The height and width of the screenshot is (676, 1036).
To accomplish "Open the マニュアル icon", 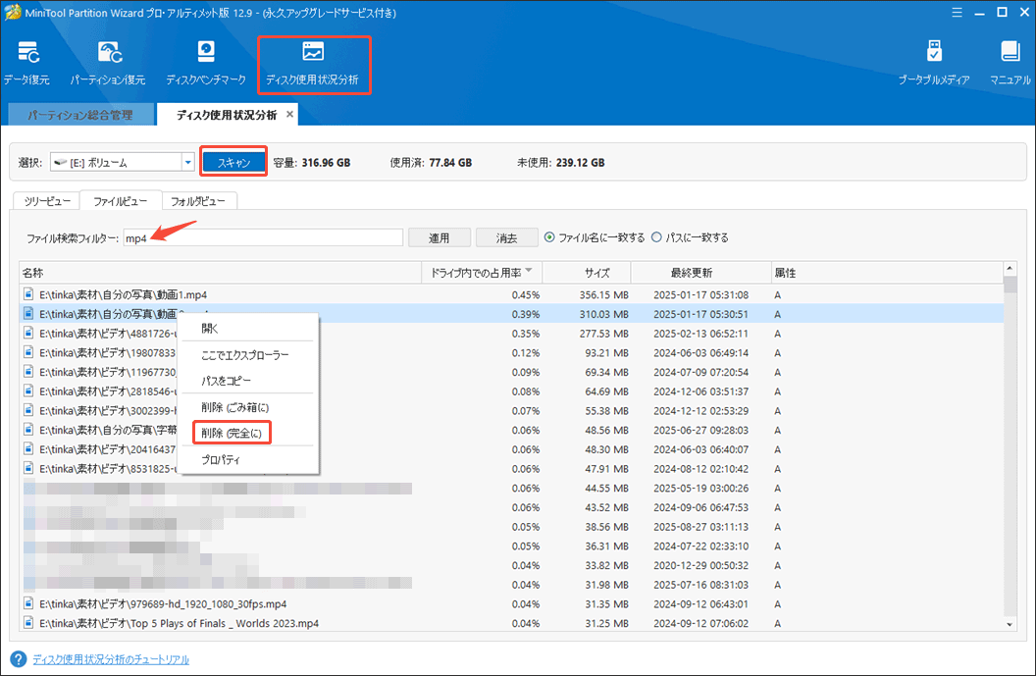I will pyautogui.click(x=1010, y=64).
